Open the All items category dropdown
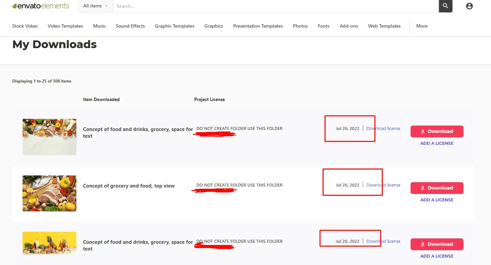The height and width of the screenshot is (265, 491). [x=96, y=6]
